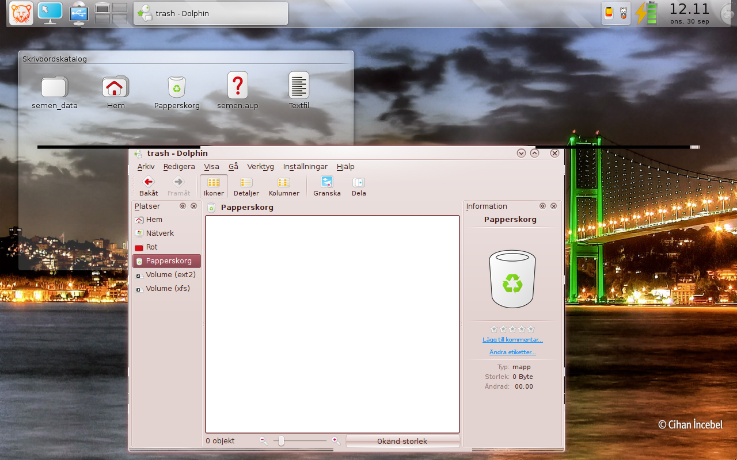Screen dimensions: 737x460
Task: Select Volume (xfs) in Platser
Action: 168,289
